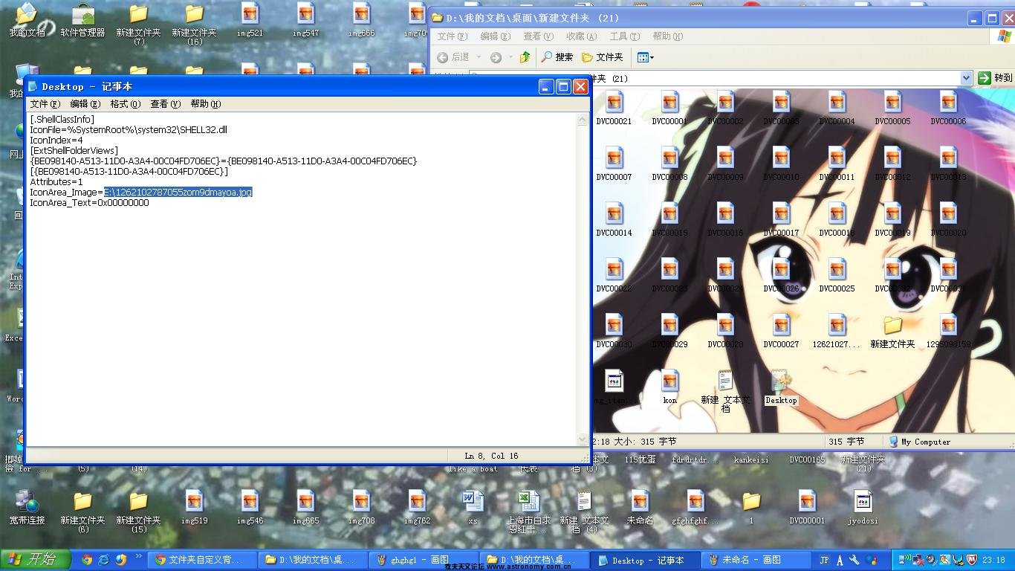Viewport: 1015px width, 571px height.
Task: Click desktop folder 新建文件夹 (6)
Action: [82, 512]
